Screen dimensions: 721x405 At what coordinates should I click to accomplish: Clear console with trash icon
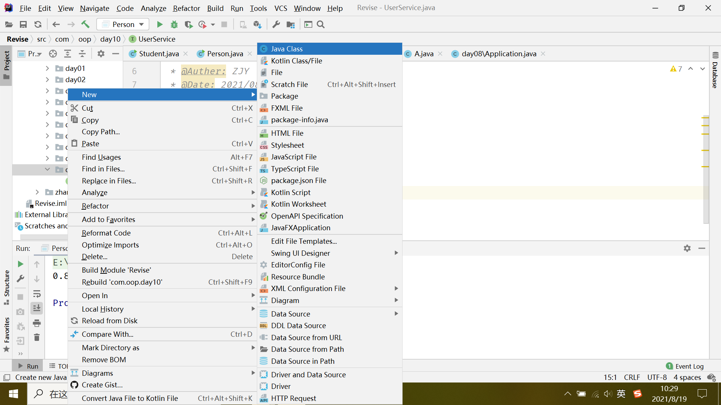point(37,337)
